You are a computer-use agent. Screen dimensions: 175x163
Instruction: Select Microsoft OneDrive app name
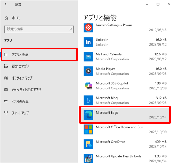110,142
